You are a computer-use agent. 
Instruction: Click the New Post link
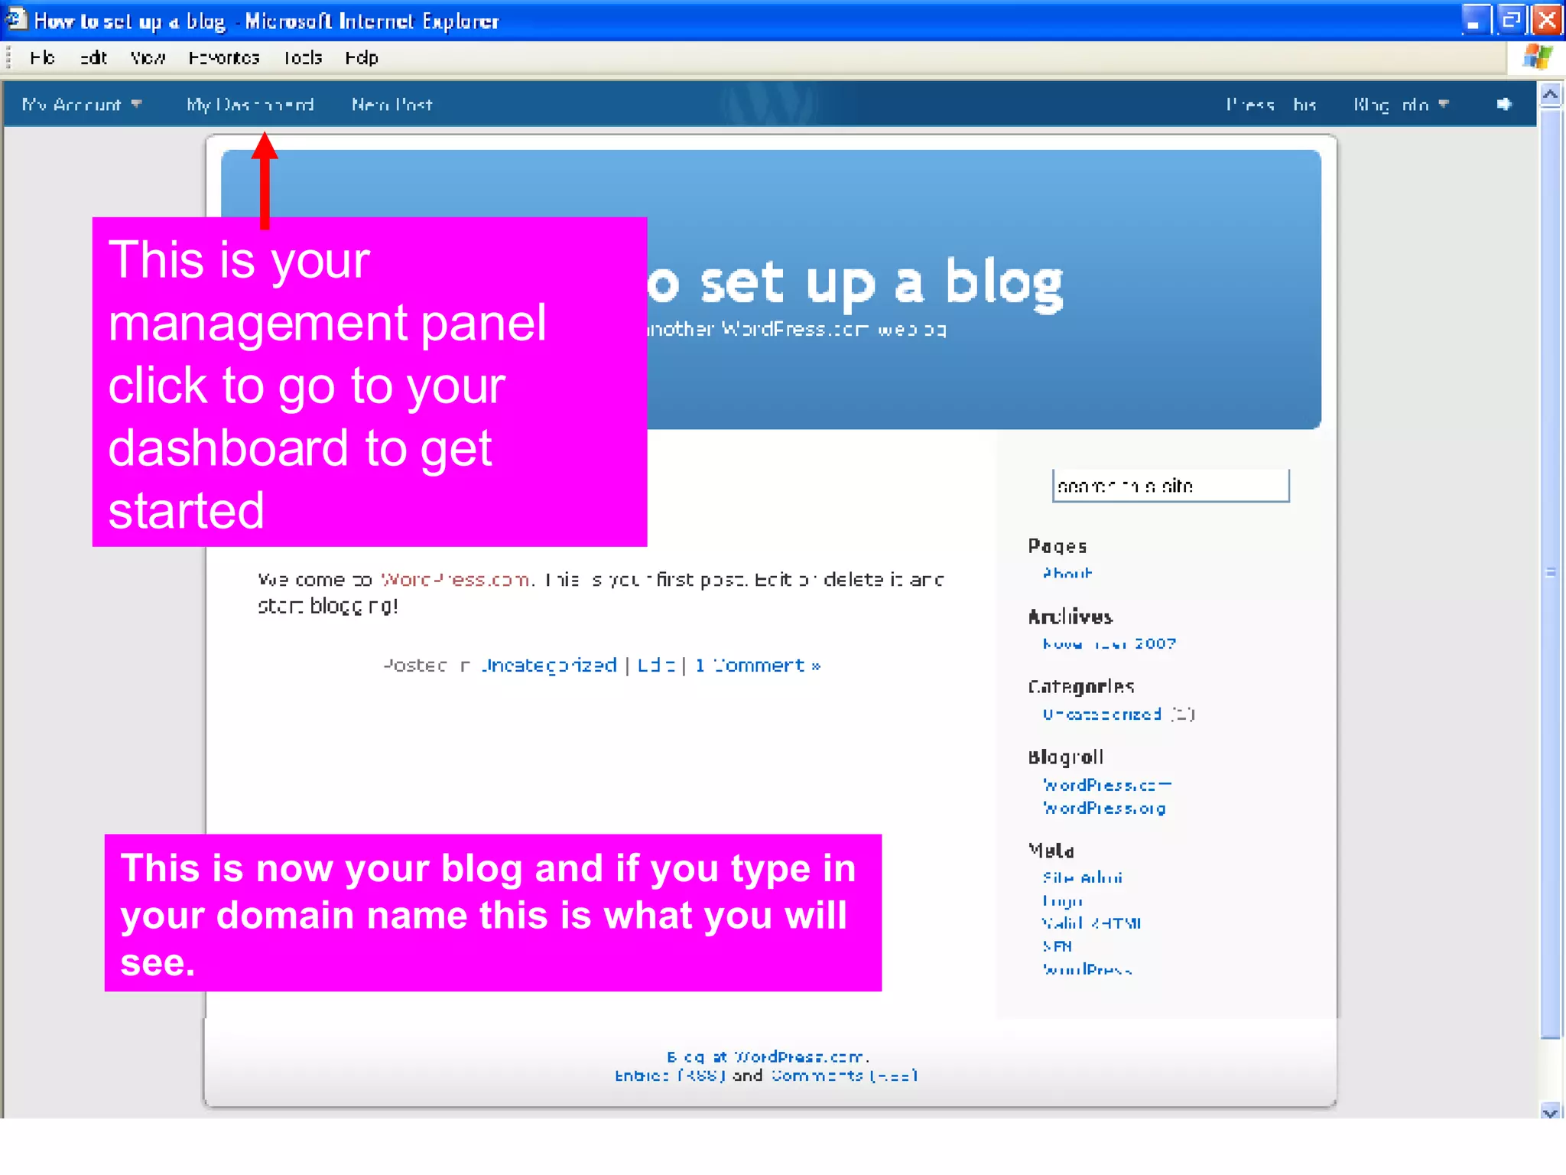point(391,105)
